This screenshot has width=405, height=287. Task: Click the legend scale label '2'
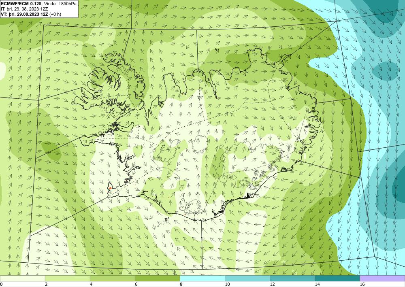46,284
